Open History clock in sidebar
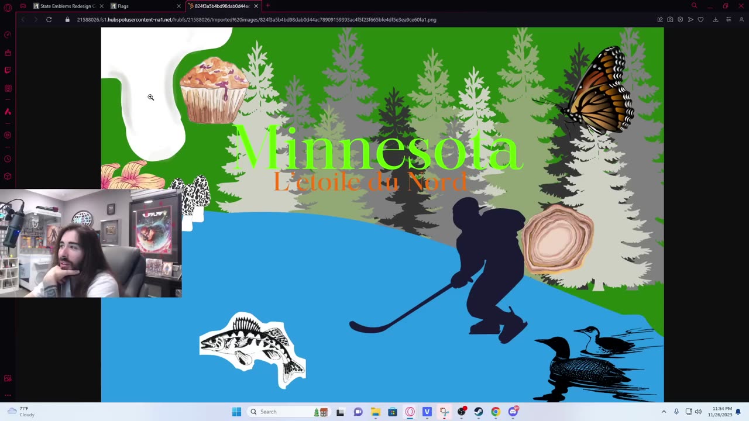Image resolution: width=749 pixels, height=421 pixels. point(8,159)
